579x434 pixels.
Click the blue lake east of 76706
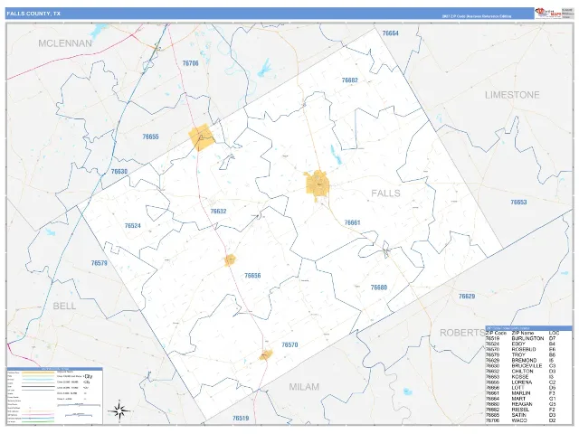click(264, 68)
